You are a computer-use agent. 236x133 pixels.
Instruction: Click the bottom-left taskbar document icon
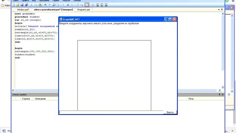4,131
